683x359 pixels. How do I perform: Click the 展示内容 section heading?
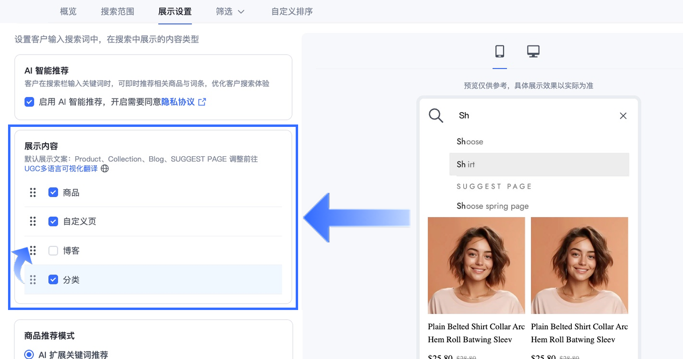click(x=41, y=146)
